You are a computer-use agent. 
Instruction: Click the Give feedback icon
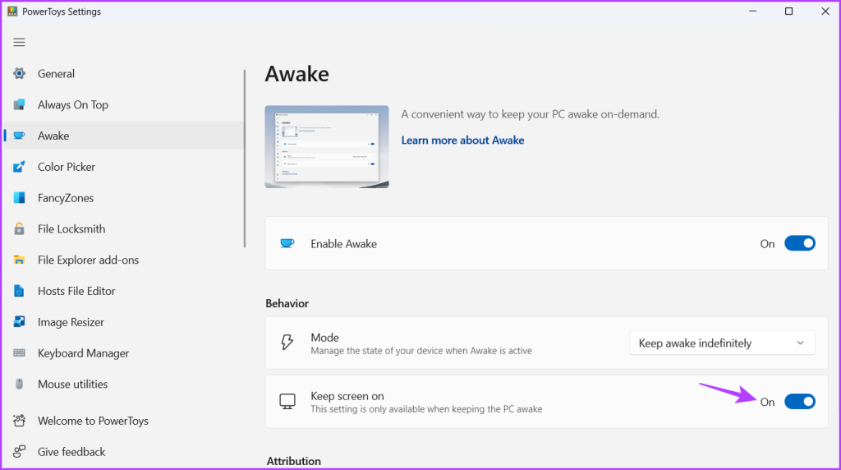tap(20, 452)
